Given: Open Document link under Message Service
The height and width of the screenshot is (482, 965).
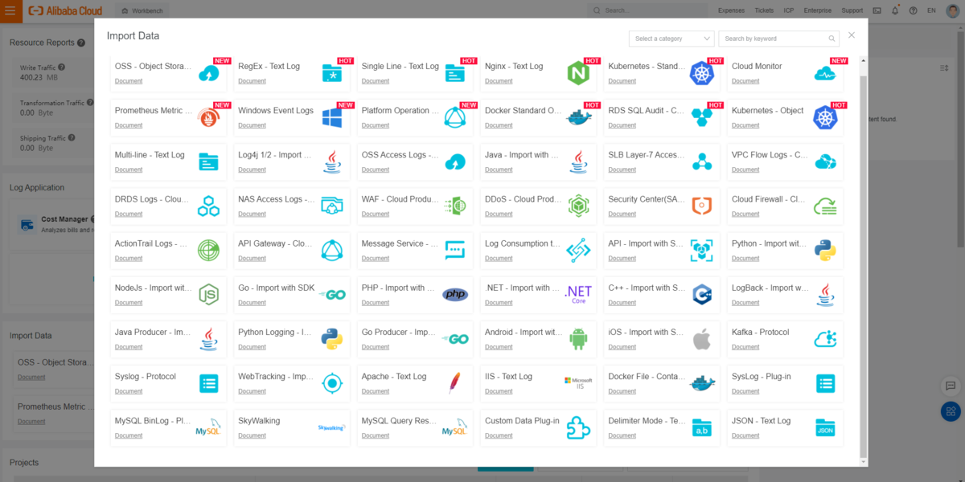Looking at the screenshot, I should 376,258.
